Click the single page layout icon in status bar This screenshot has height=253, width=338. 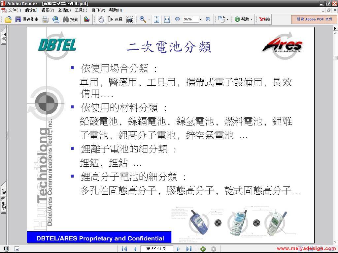coord(17,249)
